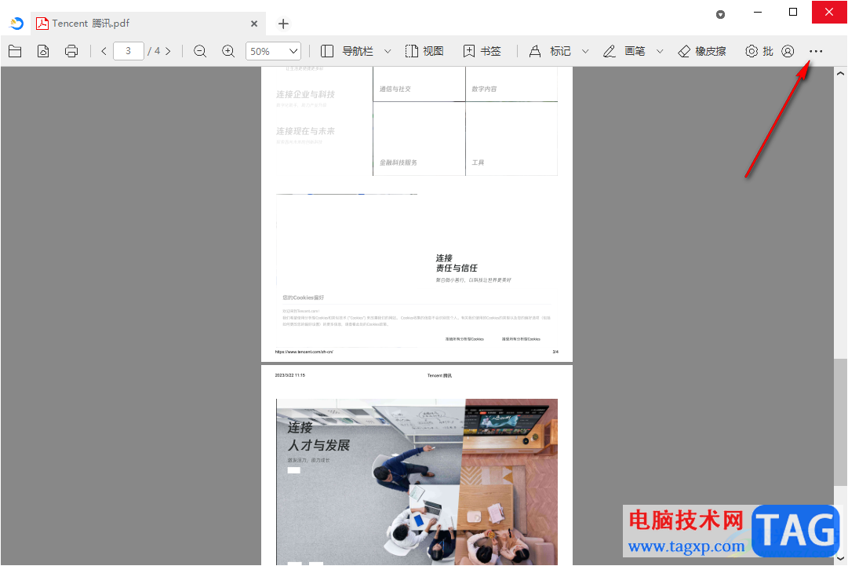848x566 pixels.
Task: Click the scrollbar up arrow
Action: (840, 74)
